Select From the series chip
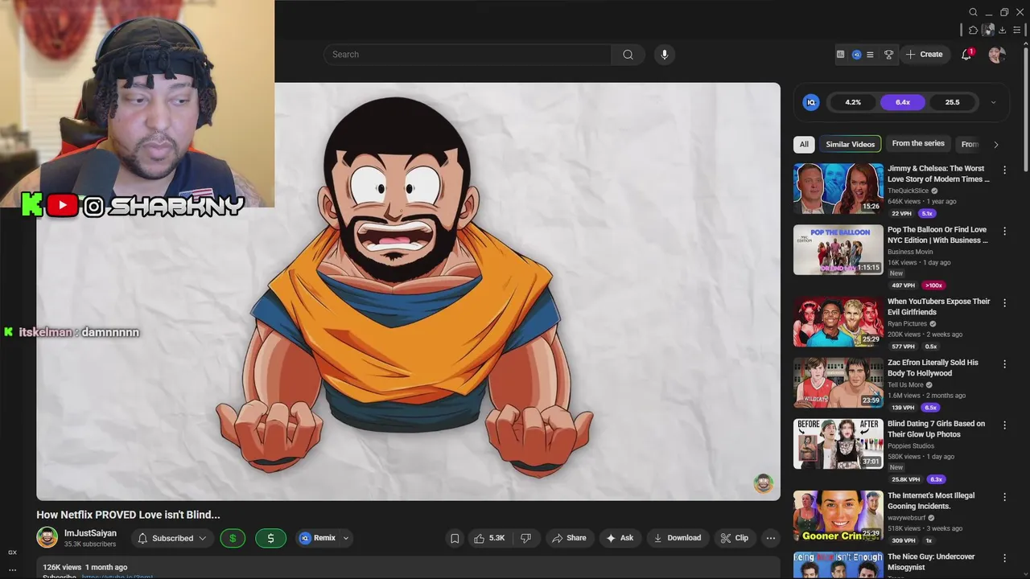 click(918, 144)
